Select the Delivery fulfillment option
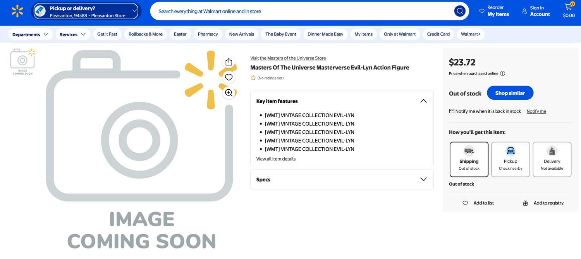581x259 pixels. coord(552,159)
